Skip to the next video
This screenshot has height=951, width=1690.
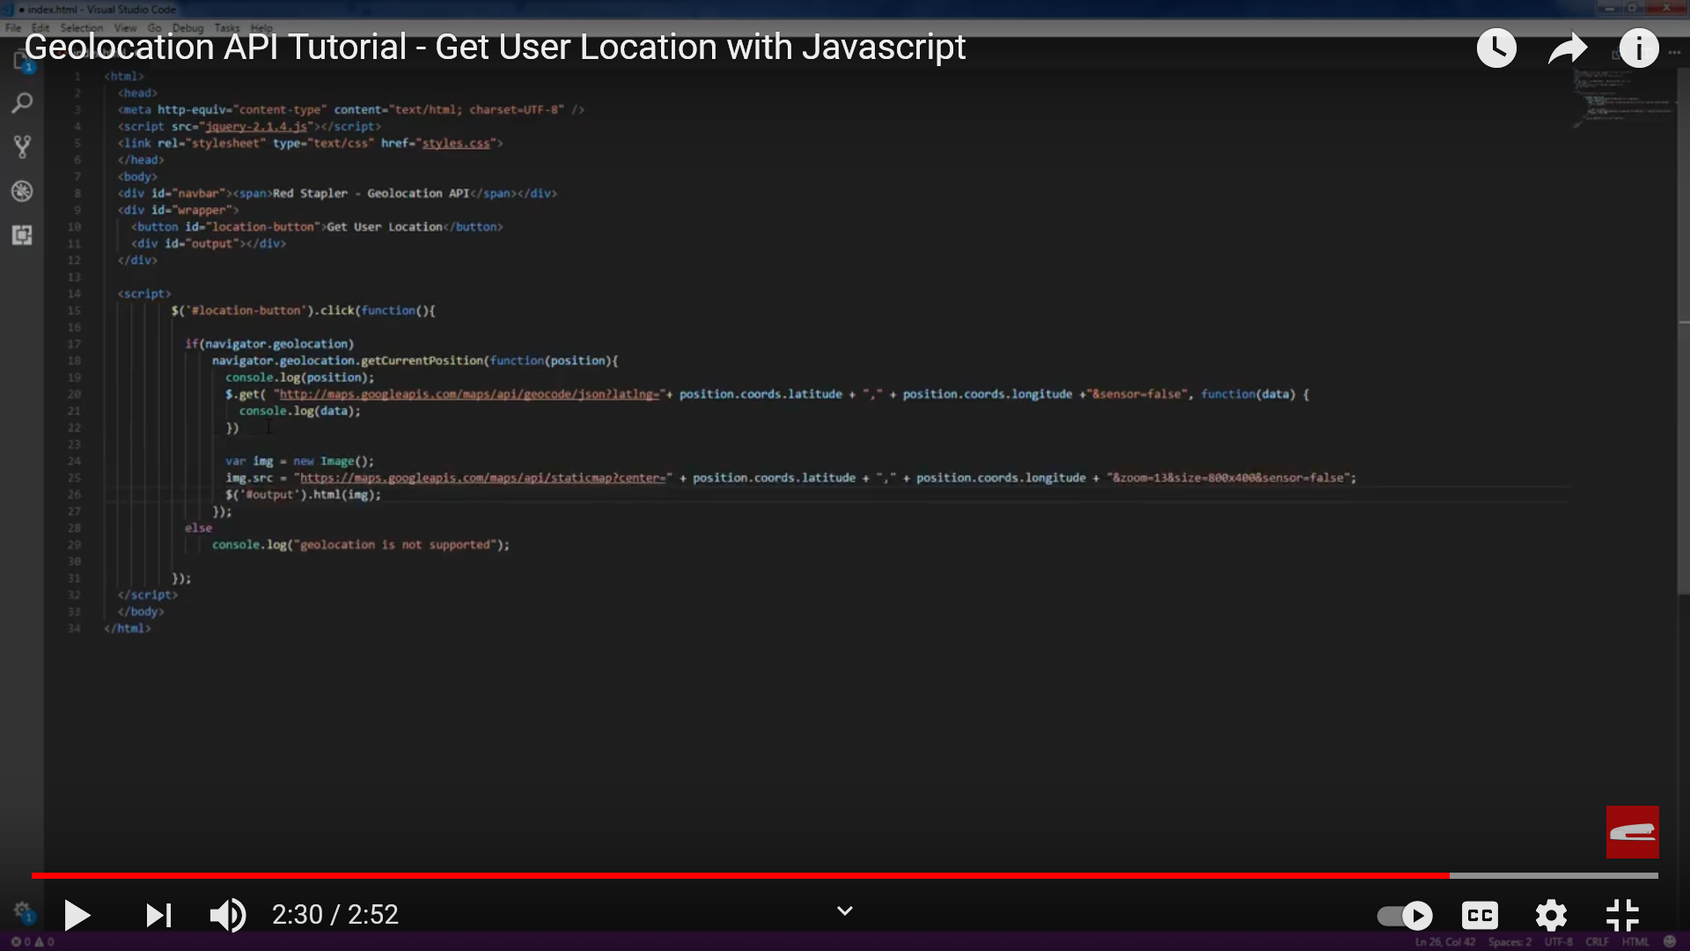[158, 915]
